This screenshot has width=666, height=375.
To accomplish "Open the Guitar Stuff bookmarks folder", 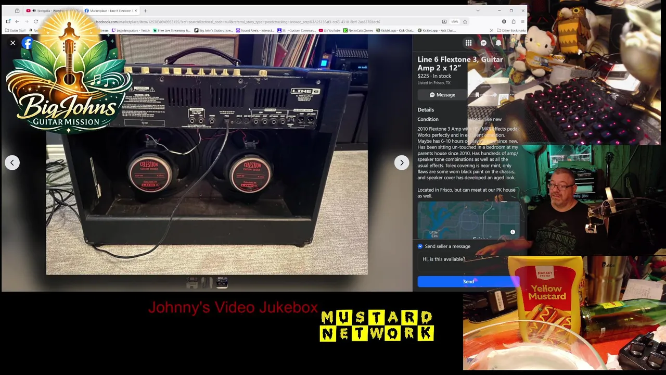I will [15, 30].
